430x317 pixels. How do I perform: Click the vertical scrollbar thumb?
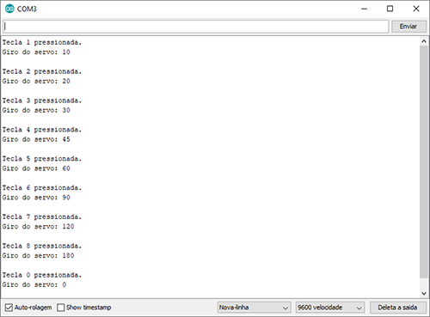(x=424, y=162)
